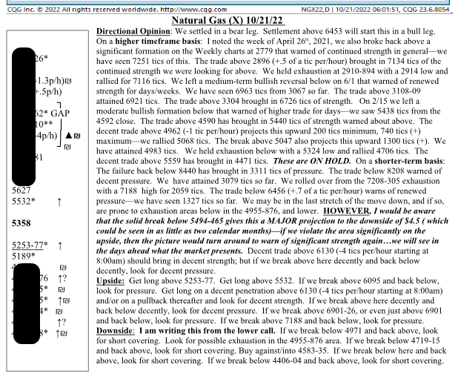Click the bold phrase higher timeframe basis
The width and height of the screenshot is (458, 373).
pos(157,42)
